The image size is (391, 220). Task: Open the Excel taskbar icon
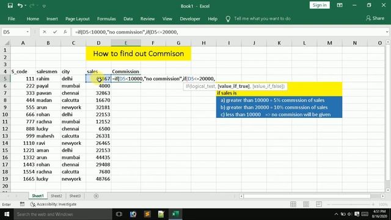tap(175, 215)
